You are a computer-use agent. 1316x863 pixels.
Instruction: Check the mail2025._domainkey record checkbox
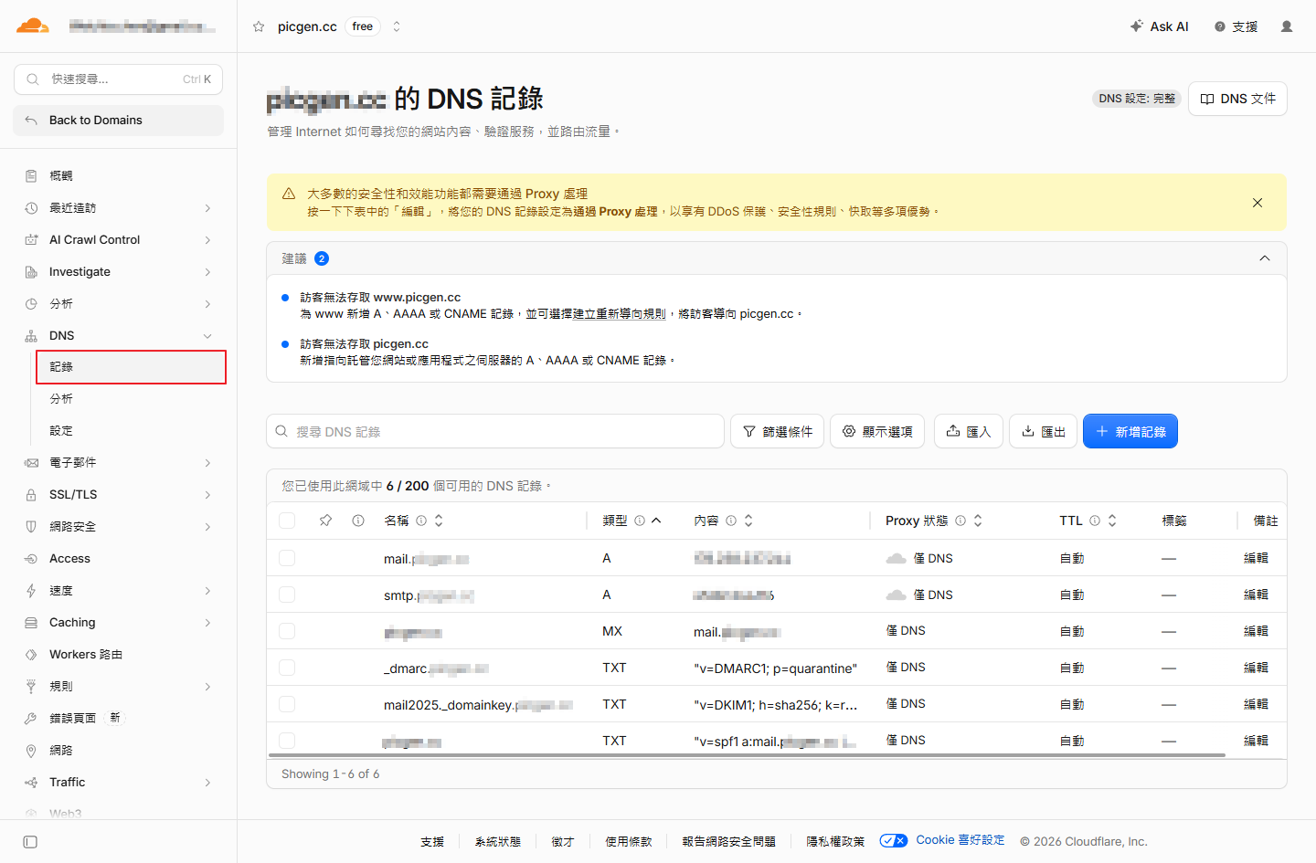coord(287,704)
